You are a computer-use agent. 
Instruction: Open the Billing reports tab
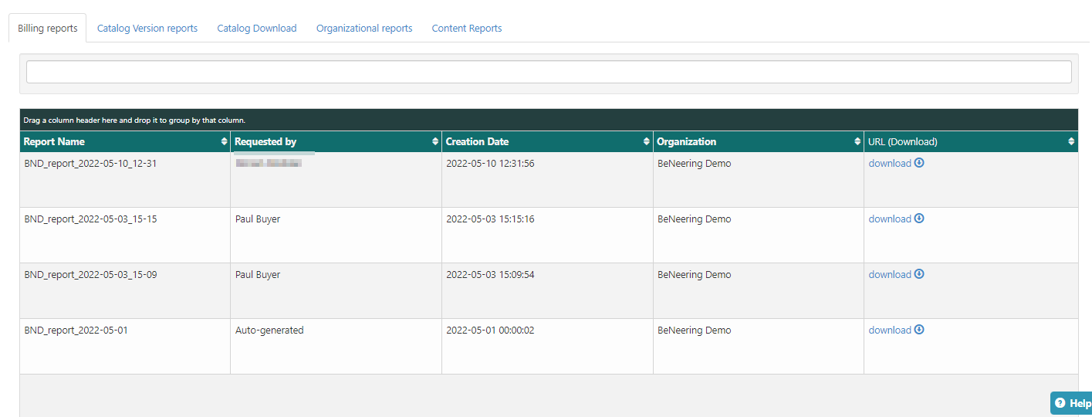[x=48, y=29]
